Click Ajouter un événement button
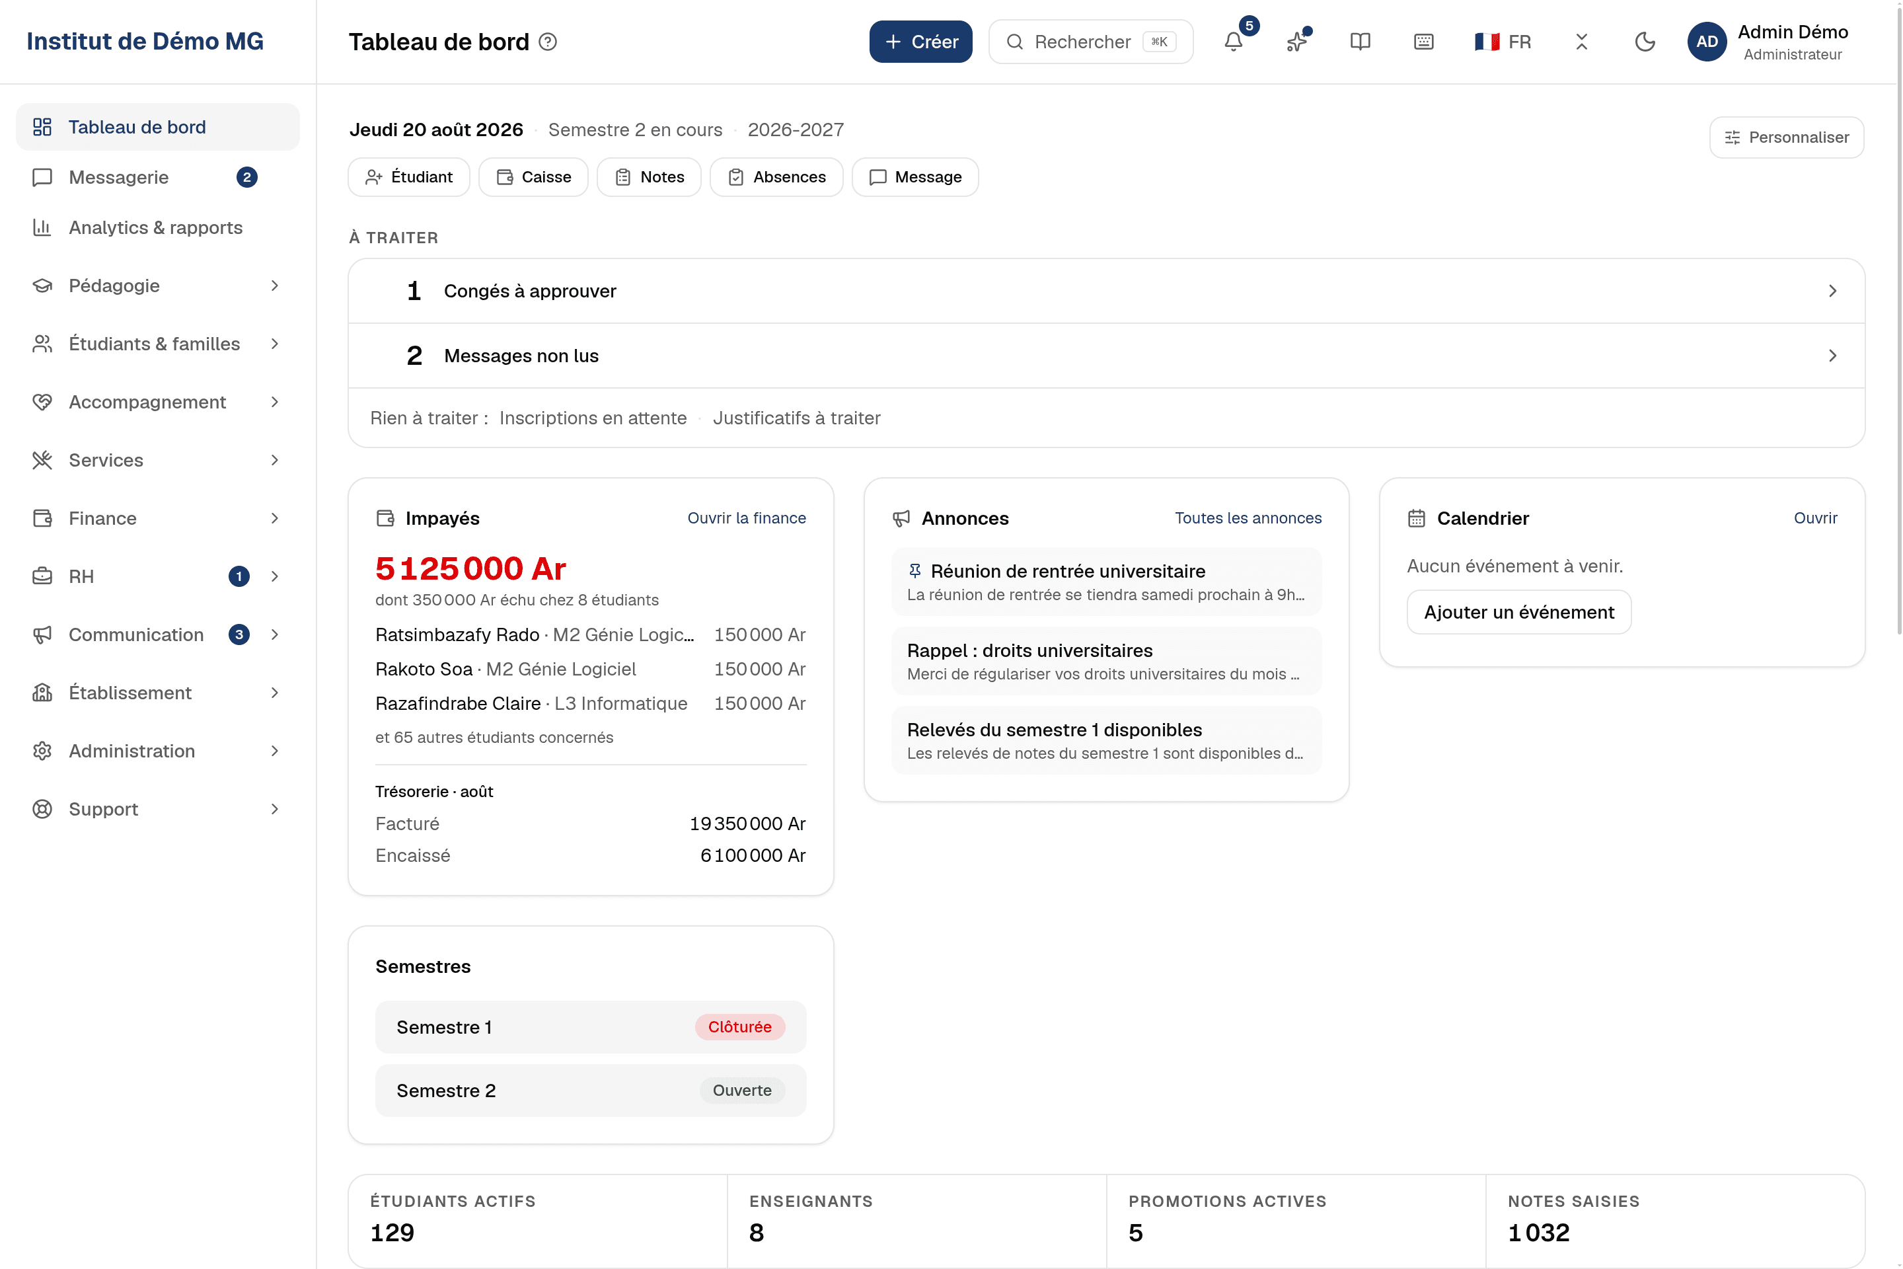 [x=1518, y=613]
